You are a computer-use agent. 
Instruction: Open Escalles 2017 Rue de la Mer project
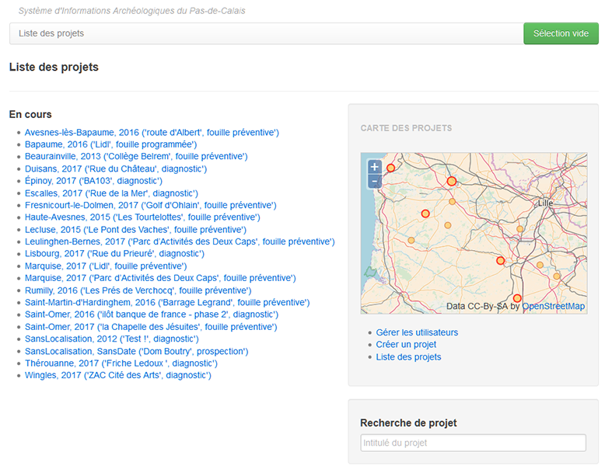[x=112, y=193]
